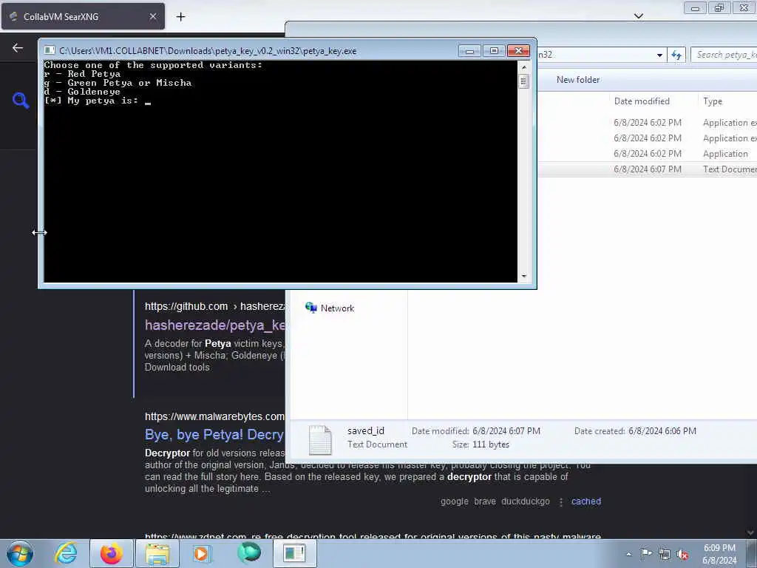Minimize the outer VM browser window

(x=695, y=8)
